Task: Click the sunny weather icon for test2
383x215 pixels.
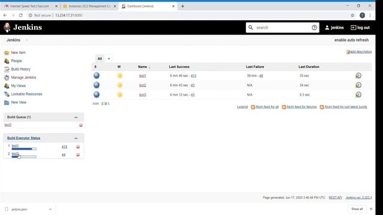Action: (120, 85)
